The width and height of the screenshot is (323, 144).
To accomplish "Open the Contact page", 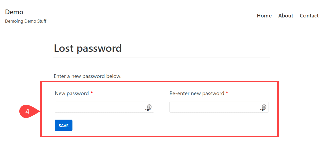I will click(x=309, y=16).
